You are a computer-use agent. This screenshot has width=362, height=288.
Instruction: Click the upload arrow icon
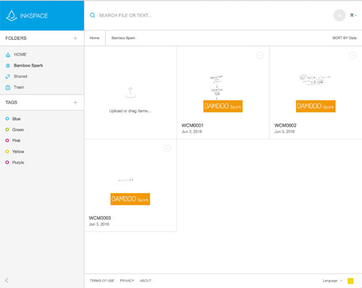coord(130,93)
